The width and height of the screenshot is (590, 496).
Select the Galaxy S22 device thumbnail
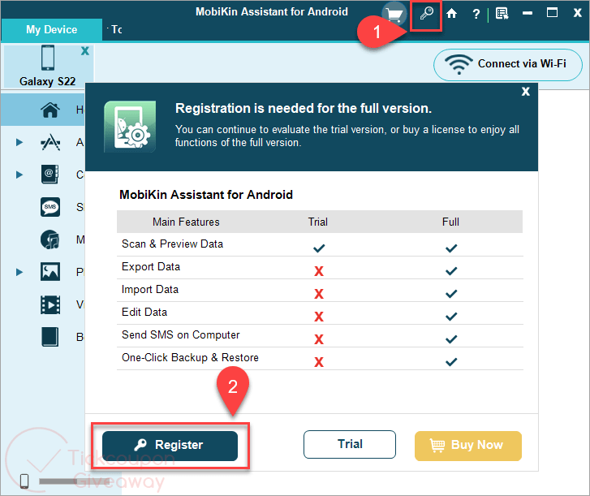click(x=48, y=67)
